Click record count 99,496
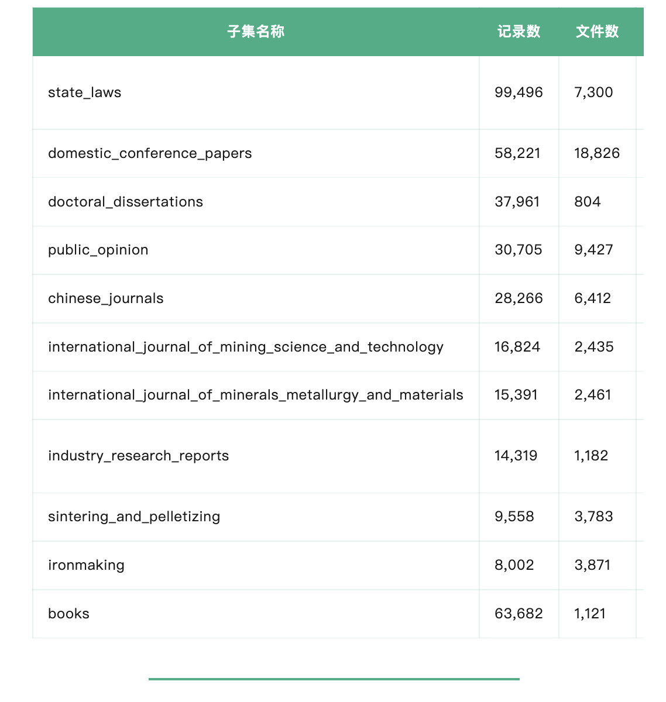The height and width of the screenshot is (702, 666). click(x=519, y=92)
